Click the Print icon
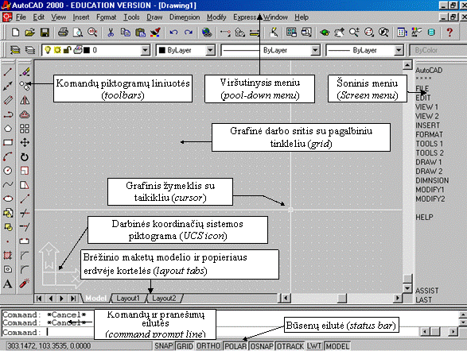Screen dimensions: 467x351 pyautogui.click(x=63, y=32)
